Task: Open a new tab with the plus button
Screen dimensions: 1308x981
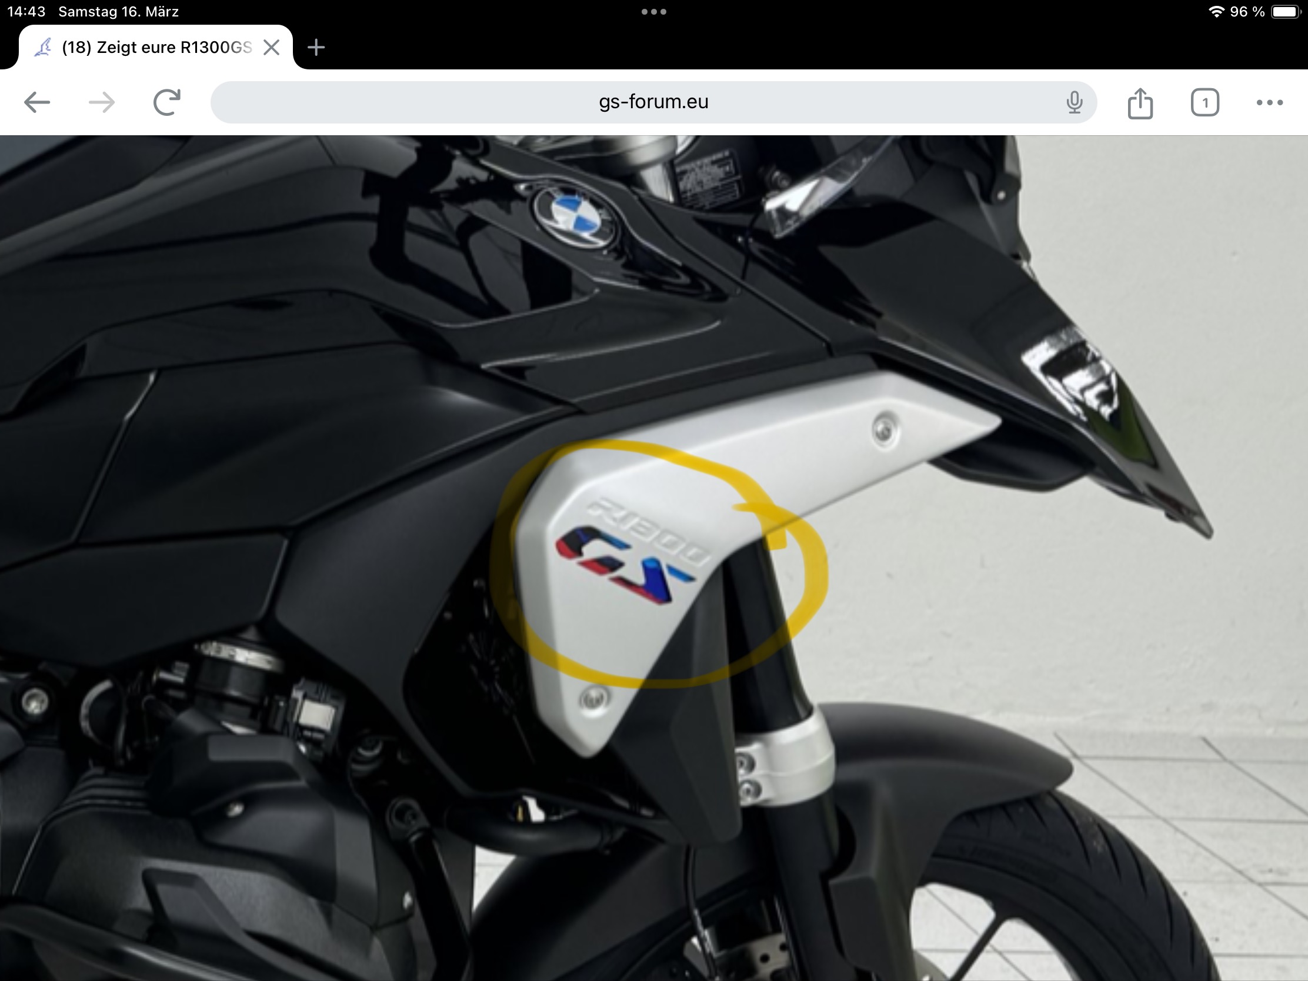Action: coord(316,47)
